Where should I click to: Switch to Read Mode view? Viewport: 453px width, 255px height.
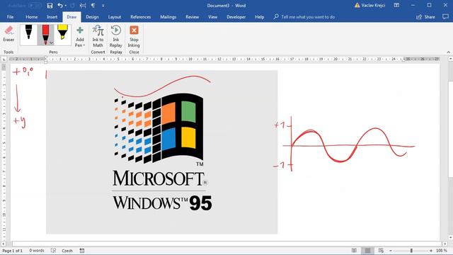pos(354,251)
